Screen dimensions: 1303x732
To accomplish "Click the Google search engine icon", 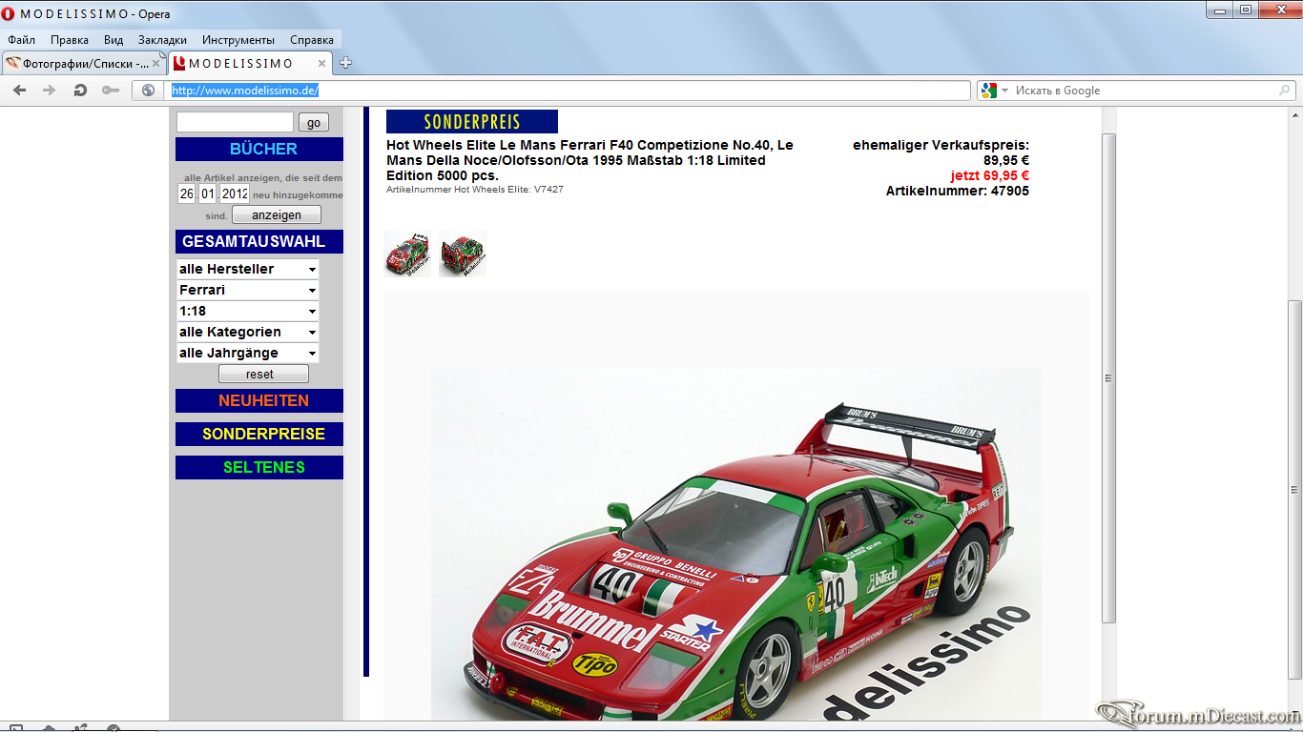I will tap(988, 91).
